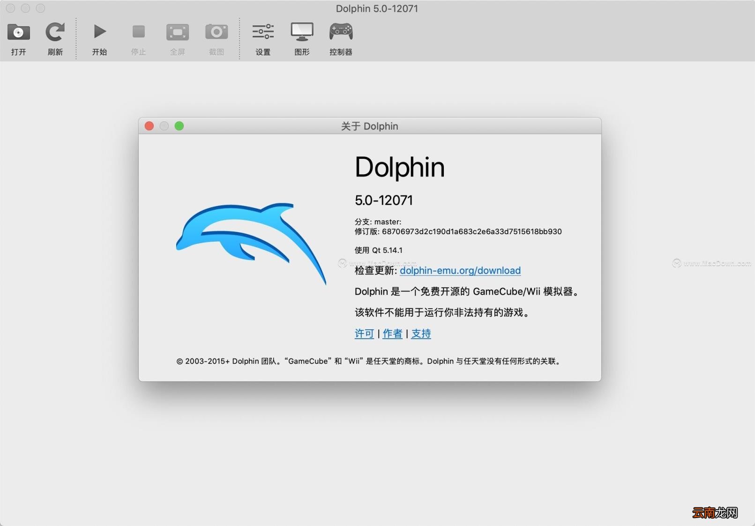Open 图形 (Graphics) monitor icon
The image size is (755, 526).
[302, 32]
